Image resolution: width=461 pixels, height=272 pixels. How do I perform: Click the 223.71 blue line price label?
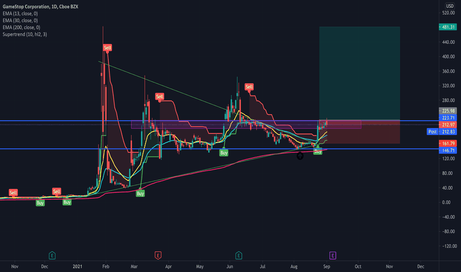pos(448,118)
